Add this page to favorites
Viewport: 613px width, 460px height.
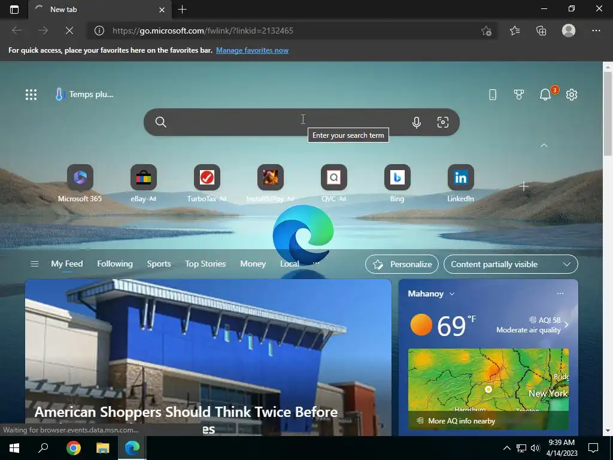coord(486,31)
